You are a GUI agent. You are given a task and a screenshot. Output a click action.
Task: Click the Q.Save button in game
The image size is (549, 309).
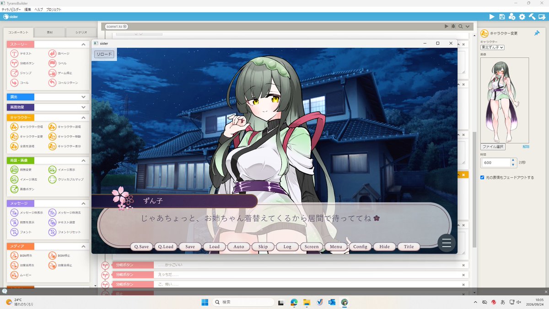pos(141,246)
